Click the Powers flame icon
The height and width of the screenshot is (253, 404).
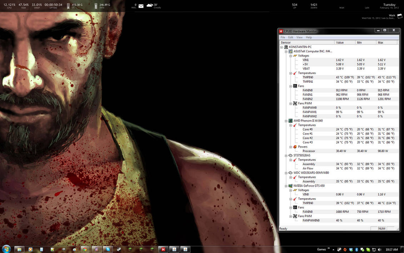[x=295, y=147]
